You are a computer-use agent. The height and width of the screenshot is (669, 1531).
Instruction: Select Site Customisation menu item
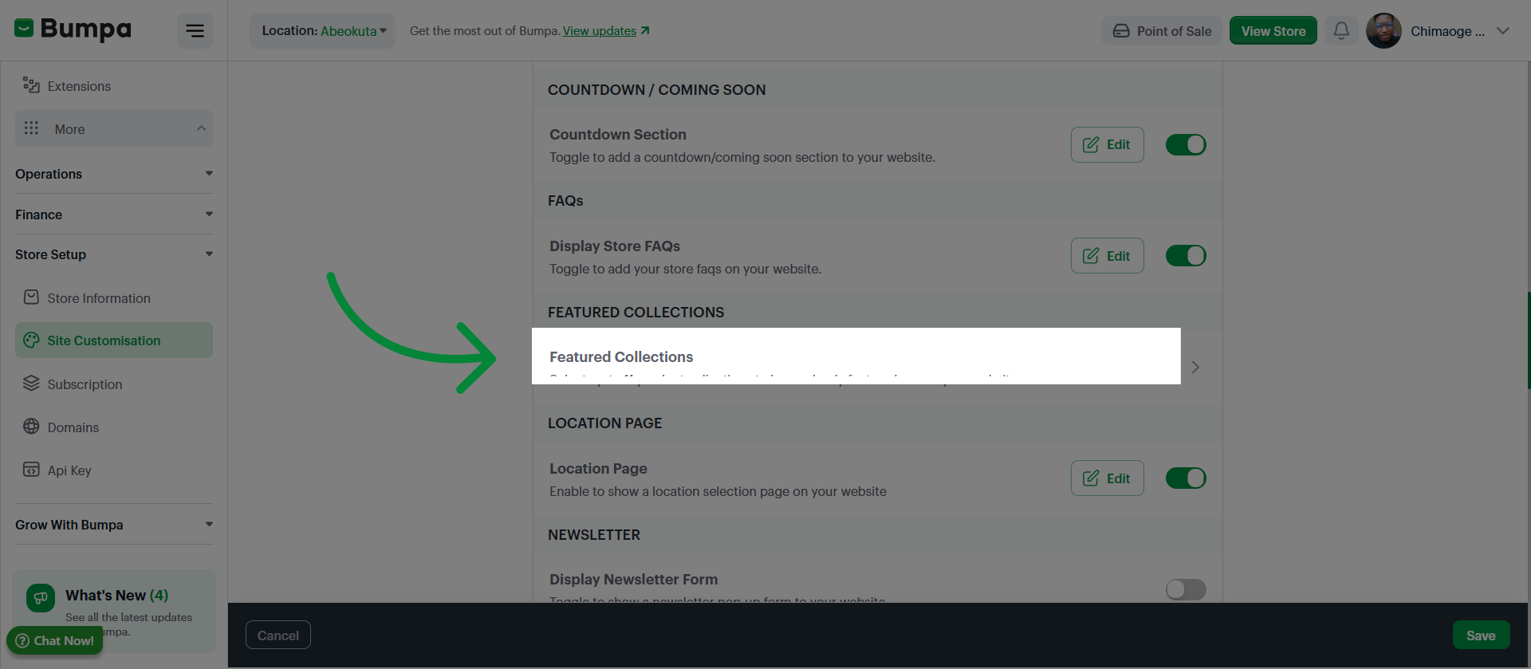coord(114,340)
